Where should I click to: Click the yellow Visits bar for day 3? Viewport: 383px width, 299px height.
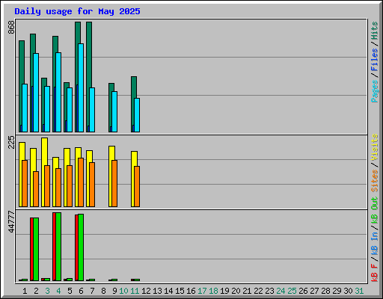click(44, 152)
